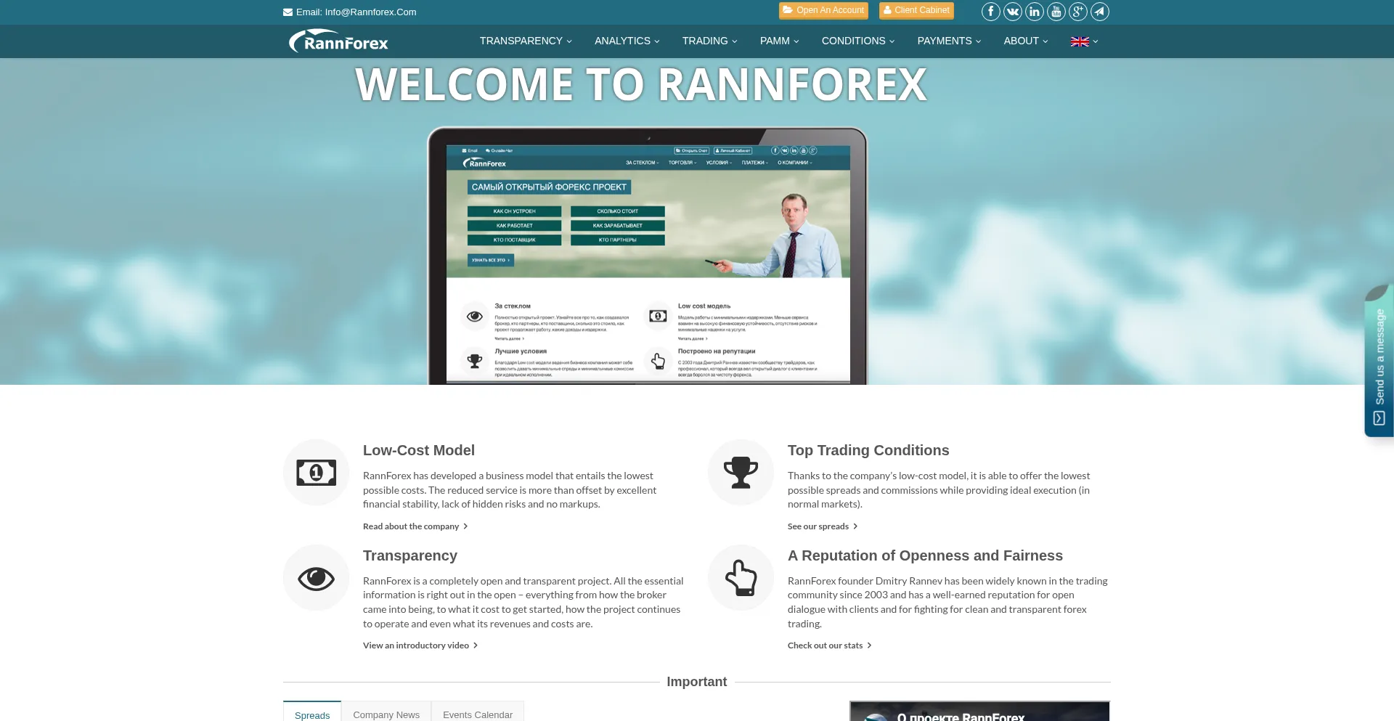Image resolution: width=1394 pixels, height=721 pixels.
Task: Click the pointing hand Reputation icon
Action: coord(741,578)
